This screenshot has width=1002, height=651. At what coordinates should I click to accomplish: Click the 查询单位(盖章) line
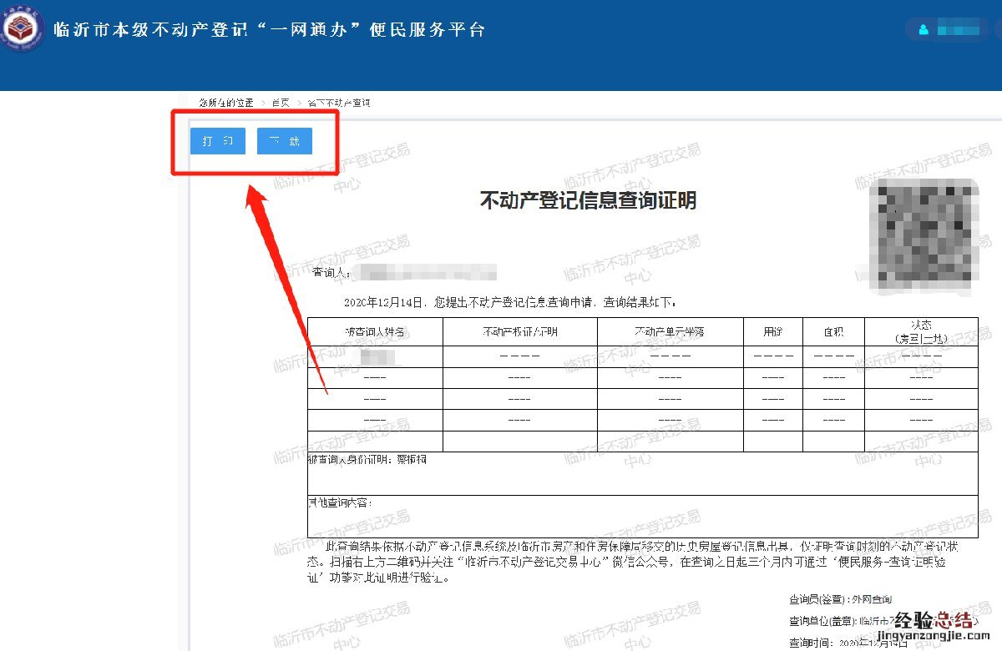click(883, 621)
